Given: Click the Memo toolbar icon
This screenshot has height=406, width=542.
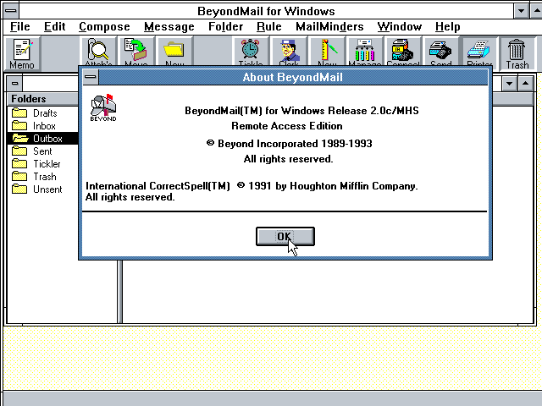Looking at the screenshot, I should click(22, 53).
